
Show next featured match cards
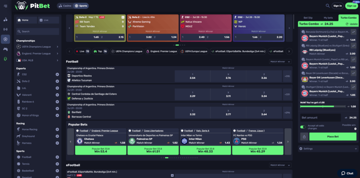coord(289,28)
